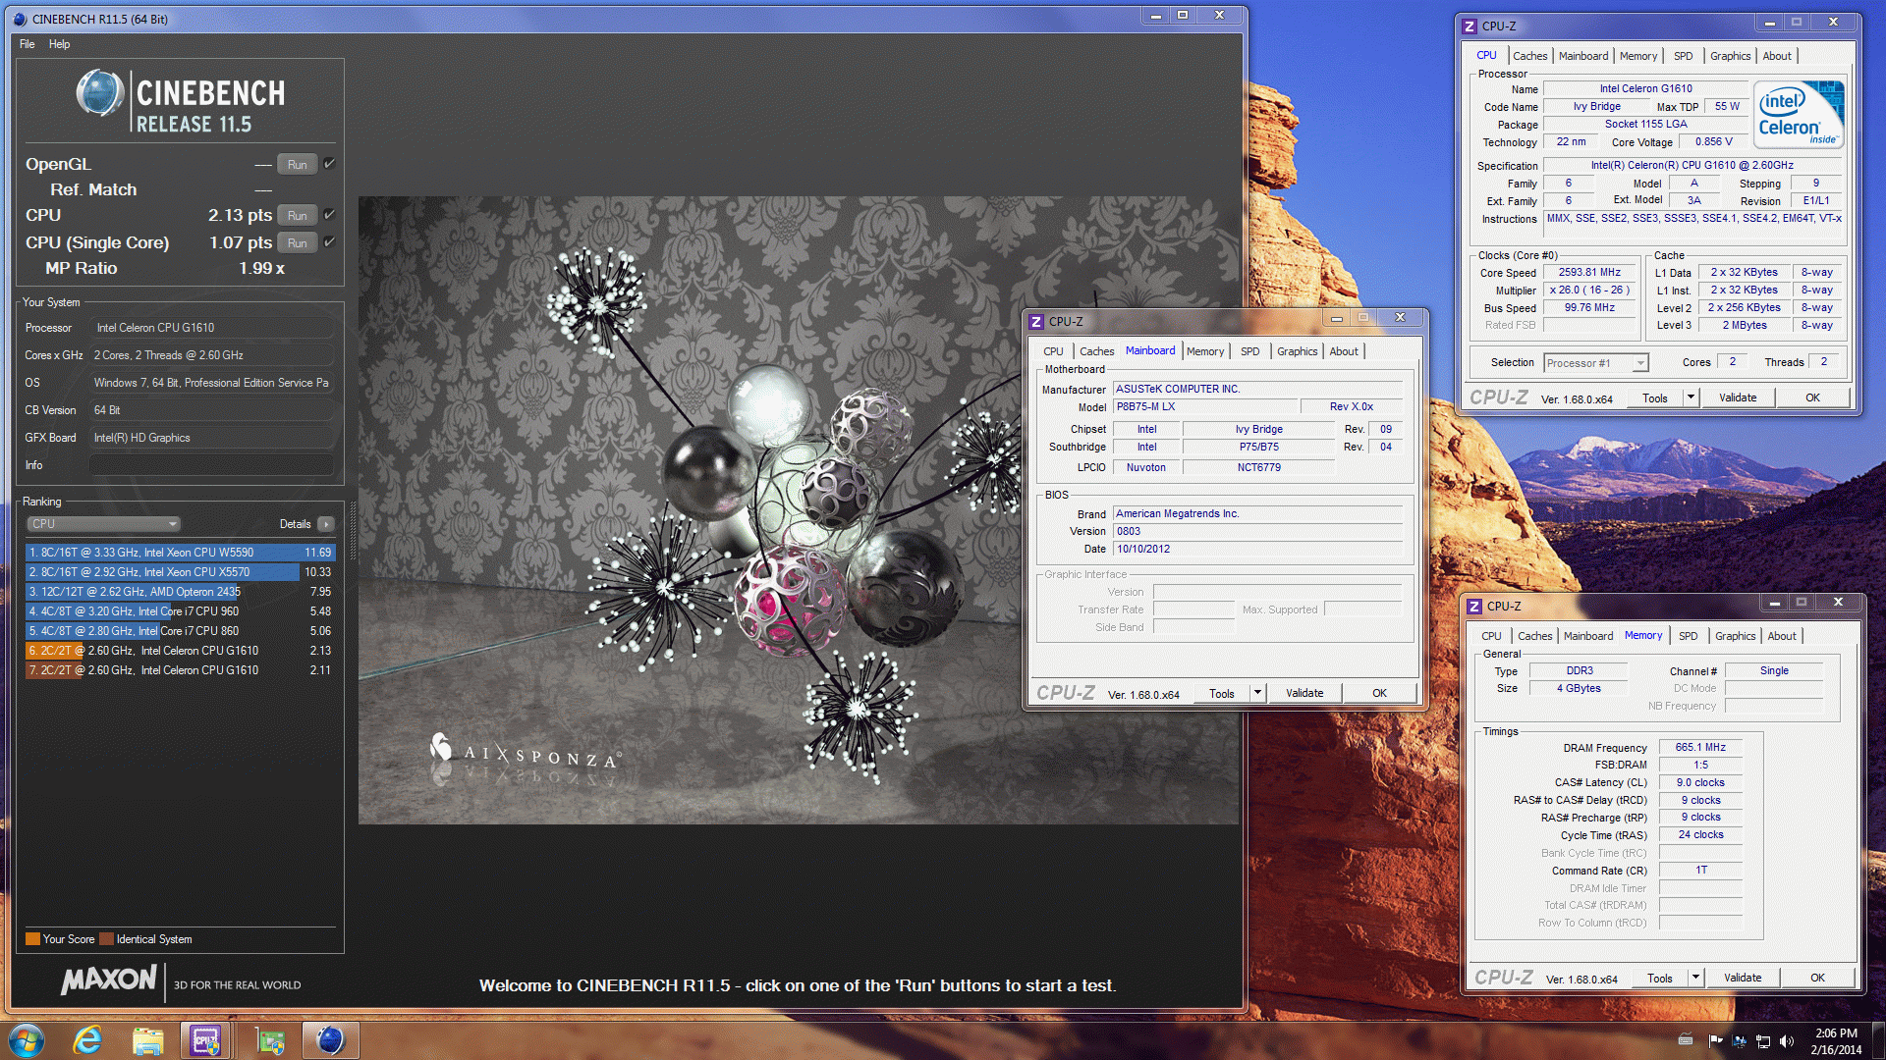Expand Tools dropdown arrow in CPU window
The height and width of the screenshot is (1060, 1886).
coord(1691,397)
